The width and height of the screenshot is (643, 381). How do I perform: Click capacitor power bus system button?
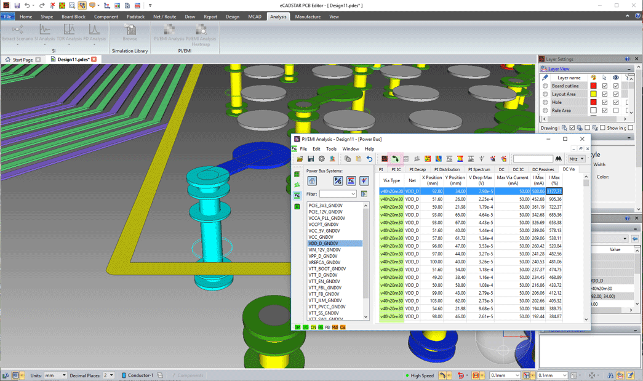tap(364, 181)
